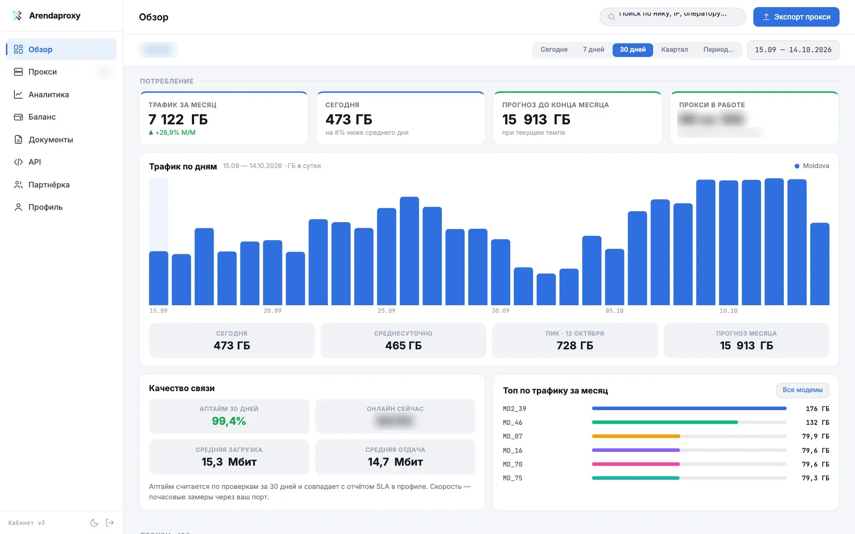This screenshot has width=855, height=534.
Task: Click the Arendaproxy logo icon
Action: tap(18, 16)
